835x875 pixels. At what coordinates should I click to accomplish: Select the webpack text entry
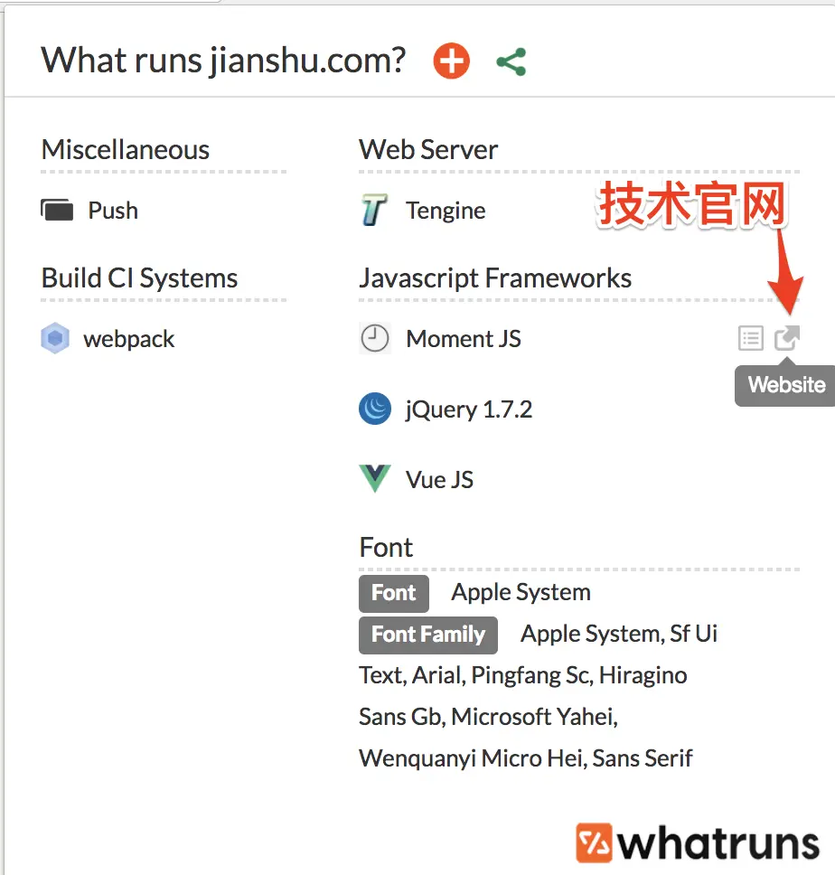[x=129, y=339]
